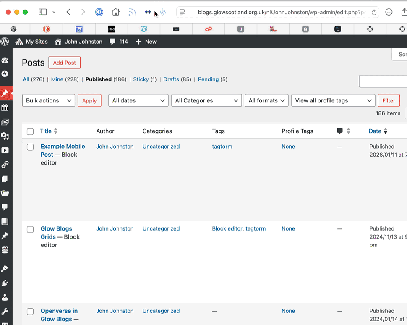Open the stacked photos gallery sidebar icon
This screenshot has width=407, height=325.
click(x=5, y=122)
